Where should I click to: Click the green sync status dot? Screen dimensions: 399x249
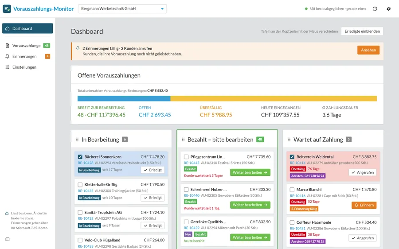click(x=306, y=9)
